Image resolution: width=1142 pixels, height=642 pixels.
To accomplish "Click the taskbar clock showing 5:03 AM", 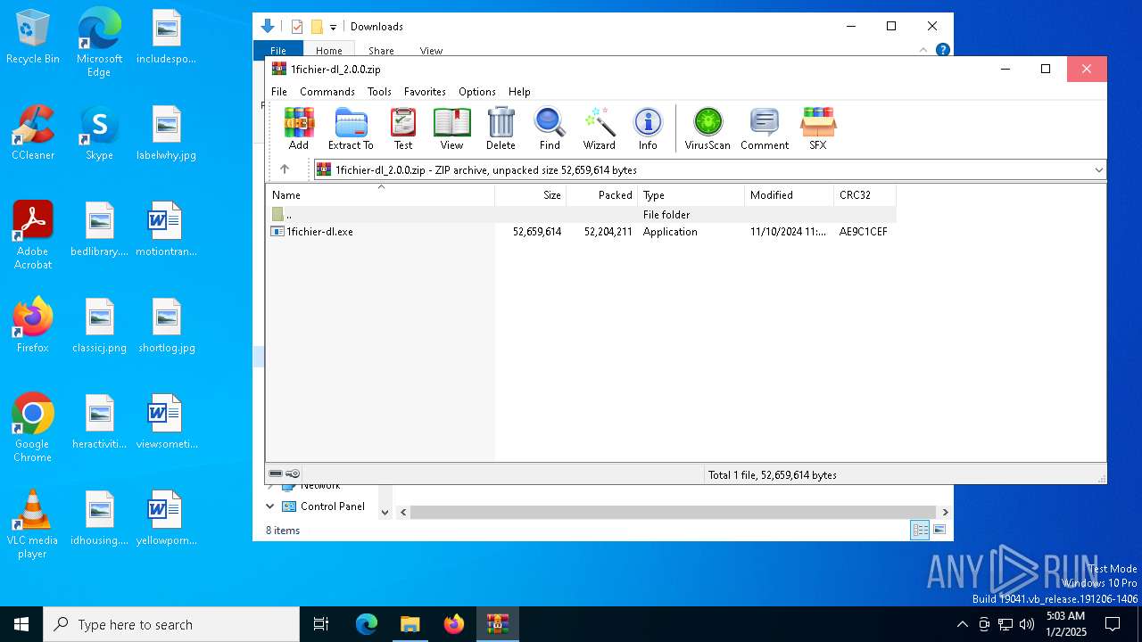I will pos(1064,624).
